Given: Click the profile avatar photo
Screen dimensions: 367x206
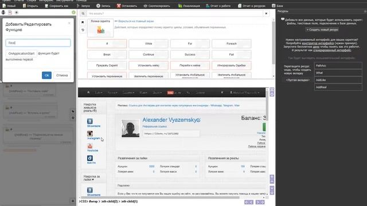Looking at the screenshot, I should point(130,128).
